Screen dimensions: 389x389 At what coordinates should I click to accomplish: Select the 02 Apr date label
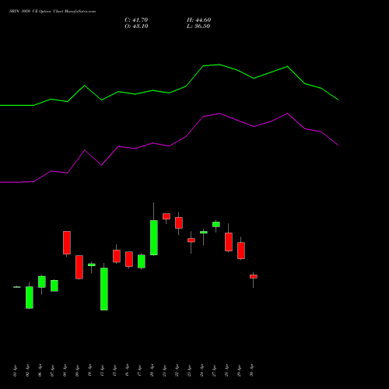27,370
